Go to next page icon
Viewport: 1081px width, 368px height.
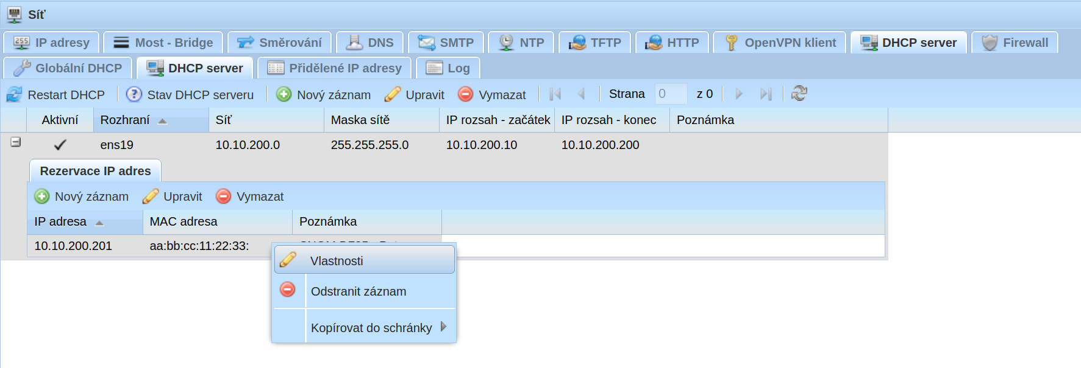pyautogui.click(x=739, y=94)
